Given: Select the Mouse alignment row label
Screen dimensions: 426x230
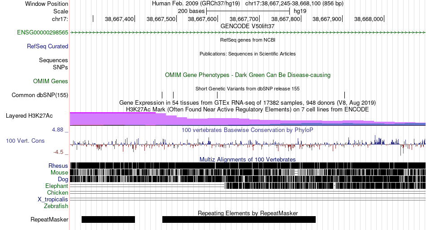Looking at the screenshot, I should point(59,173).
